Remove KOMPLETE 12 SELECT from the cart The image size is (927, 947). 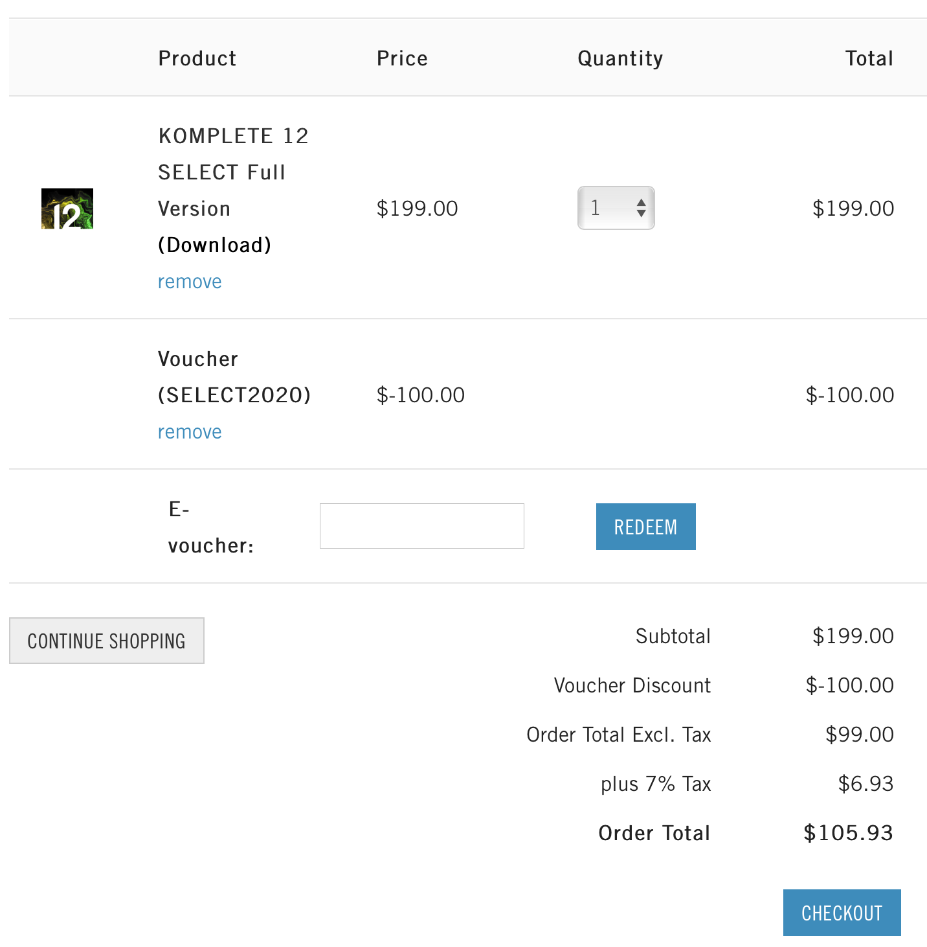(190, 282)
